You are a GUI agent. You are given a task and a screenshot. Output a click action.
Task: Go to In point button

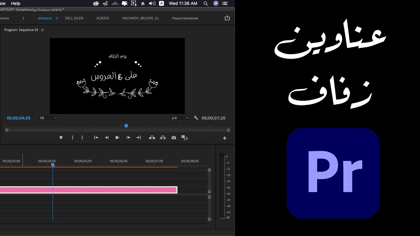[x=96, y=138]
